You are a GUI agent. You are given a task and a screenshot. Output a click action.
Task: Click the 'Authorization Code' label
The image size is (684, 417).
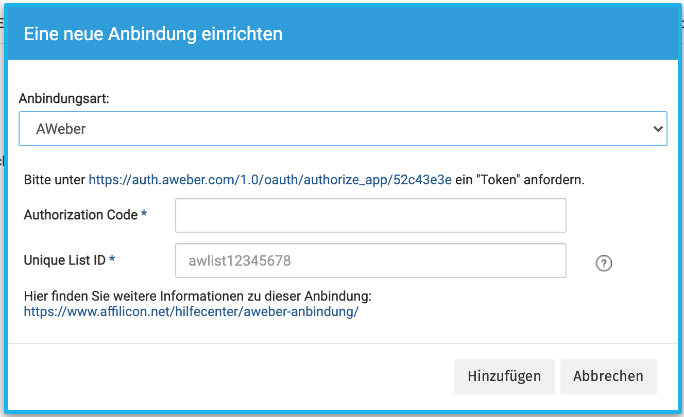pyautogui.click(x=81, y=215)
